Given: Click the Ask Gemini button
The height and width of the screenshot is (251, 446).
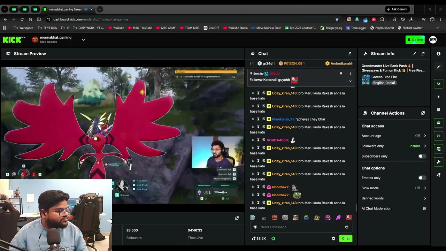Looking at the screenshot, I should click(x=397, y=9).
